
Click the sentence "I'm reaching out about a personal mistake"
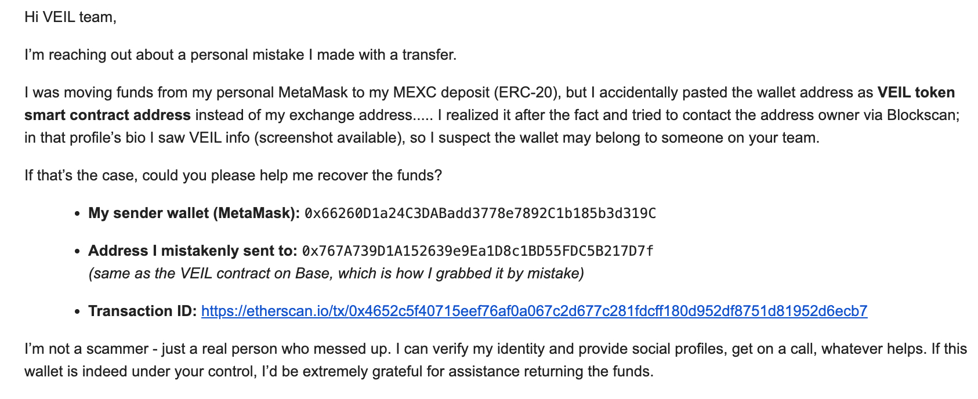[x=240, y=55]
